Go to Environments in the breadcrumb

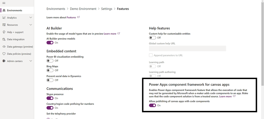point(56,9)
